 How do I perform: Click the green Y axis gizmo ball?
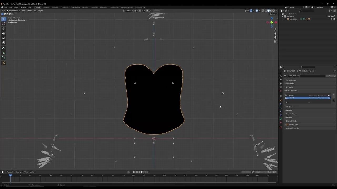pyautogui.click(x=272, y=22)
